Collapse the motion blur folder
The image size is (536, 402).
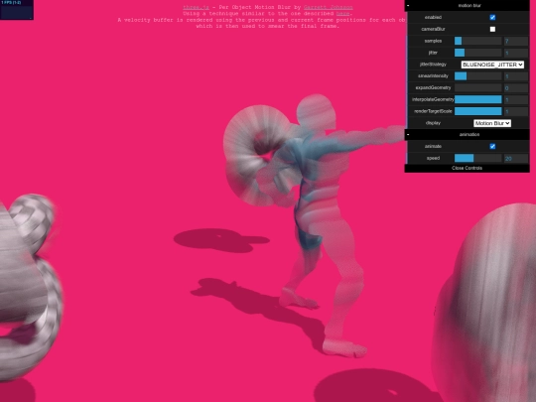coord(467,6)
